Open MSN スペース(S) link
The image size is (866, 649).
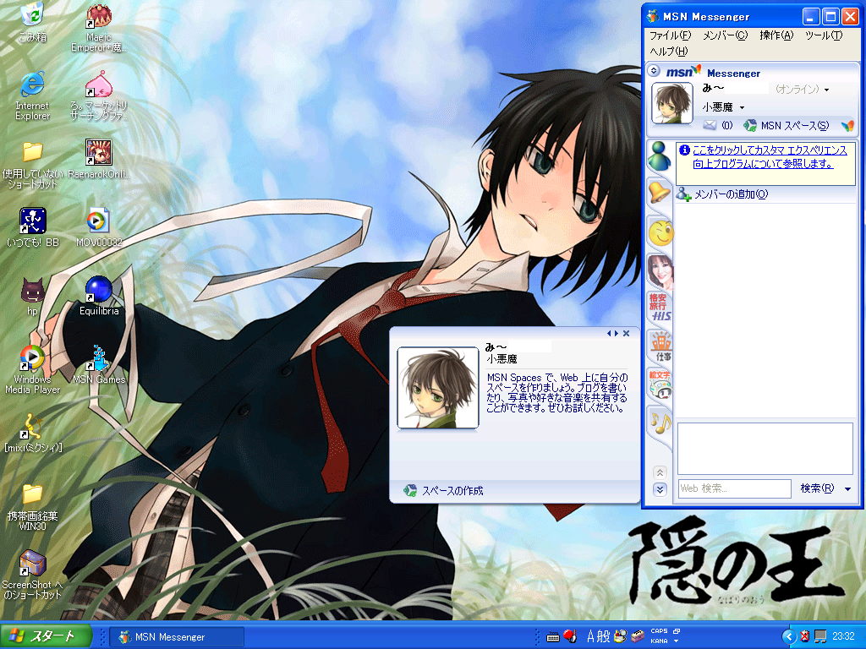tap(787, 125)
